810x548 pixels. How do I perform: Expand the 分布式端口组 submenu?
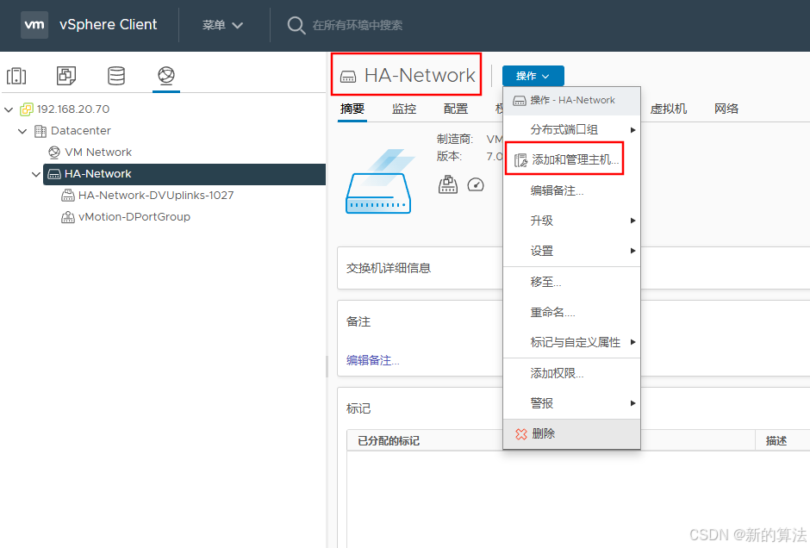pos(572,129)
